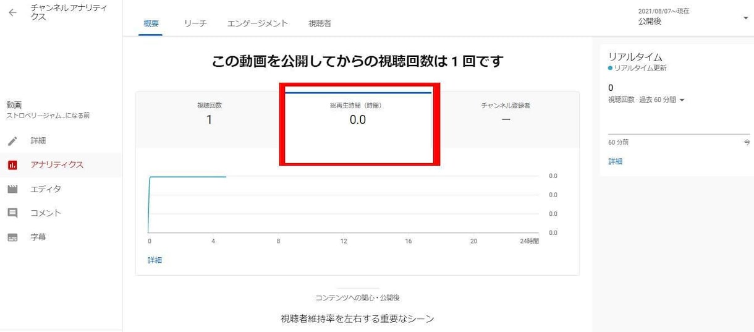Click the エディタ sidebar menu label
754x332 pixels.
pyautogui.click(x=46, y=189)
